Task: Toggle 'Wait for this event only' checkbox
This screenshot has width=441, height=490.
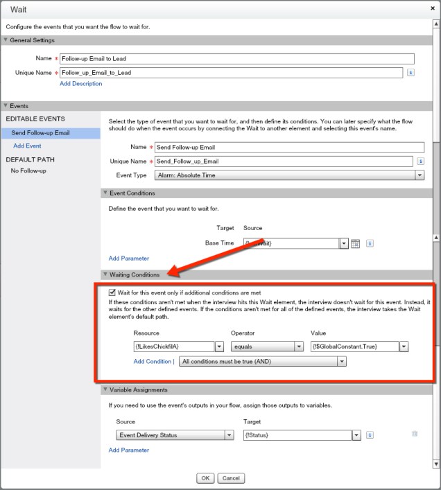Action: point(113,293)
